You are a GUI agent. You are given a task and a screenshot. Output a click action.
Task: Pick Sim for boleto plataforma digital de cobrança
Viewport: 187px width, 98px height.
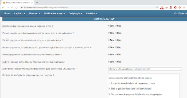(x=109, y=47)
